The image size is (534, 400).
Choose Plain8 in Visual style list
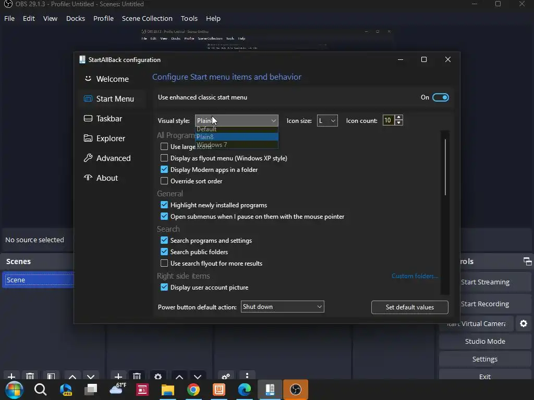[236, 137]
